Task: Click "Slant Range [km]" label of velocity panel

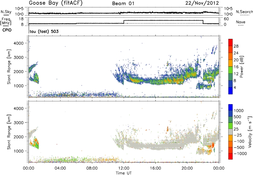Action: pyautogui.click(x=9, y=132)
